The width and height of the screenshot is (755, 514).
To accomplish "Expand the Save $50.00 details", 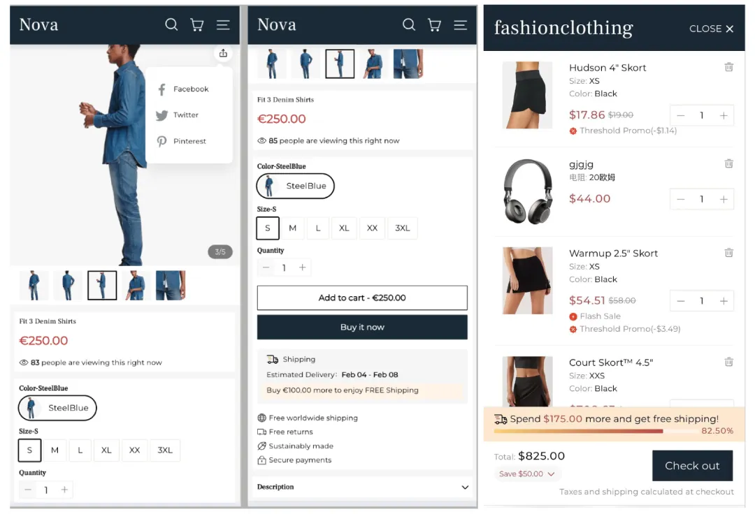I will [x=527, y=473].
